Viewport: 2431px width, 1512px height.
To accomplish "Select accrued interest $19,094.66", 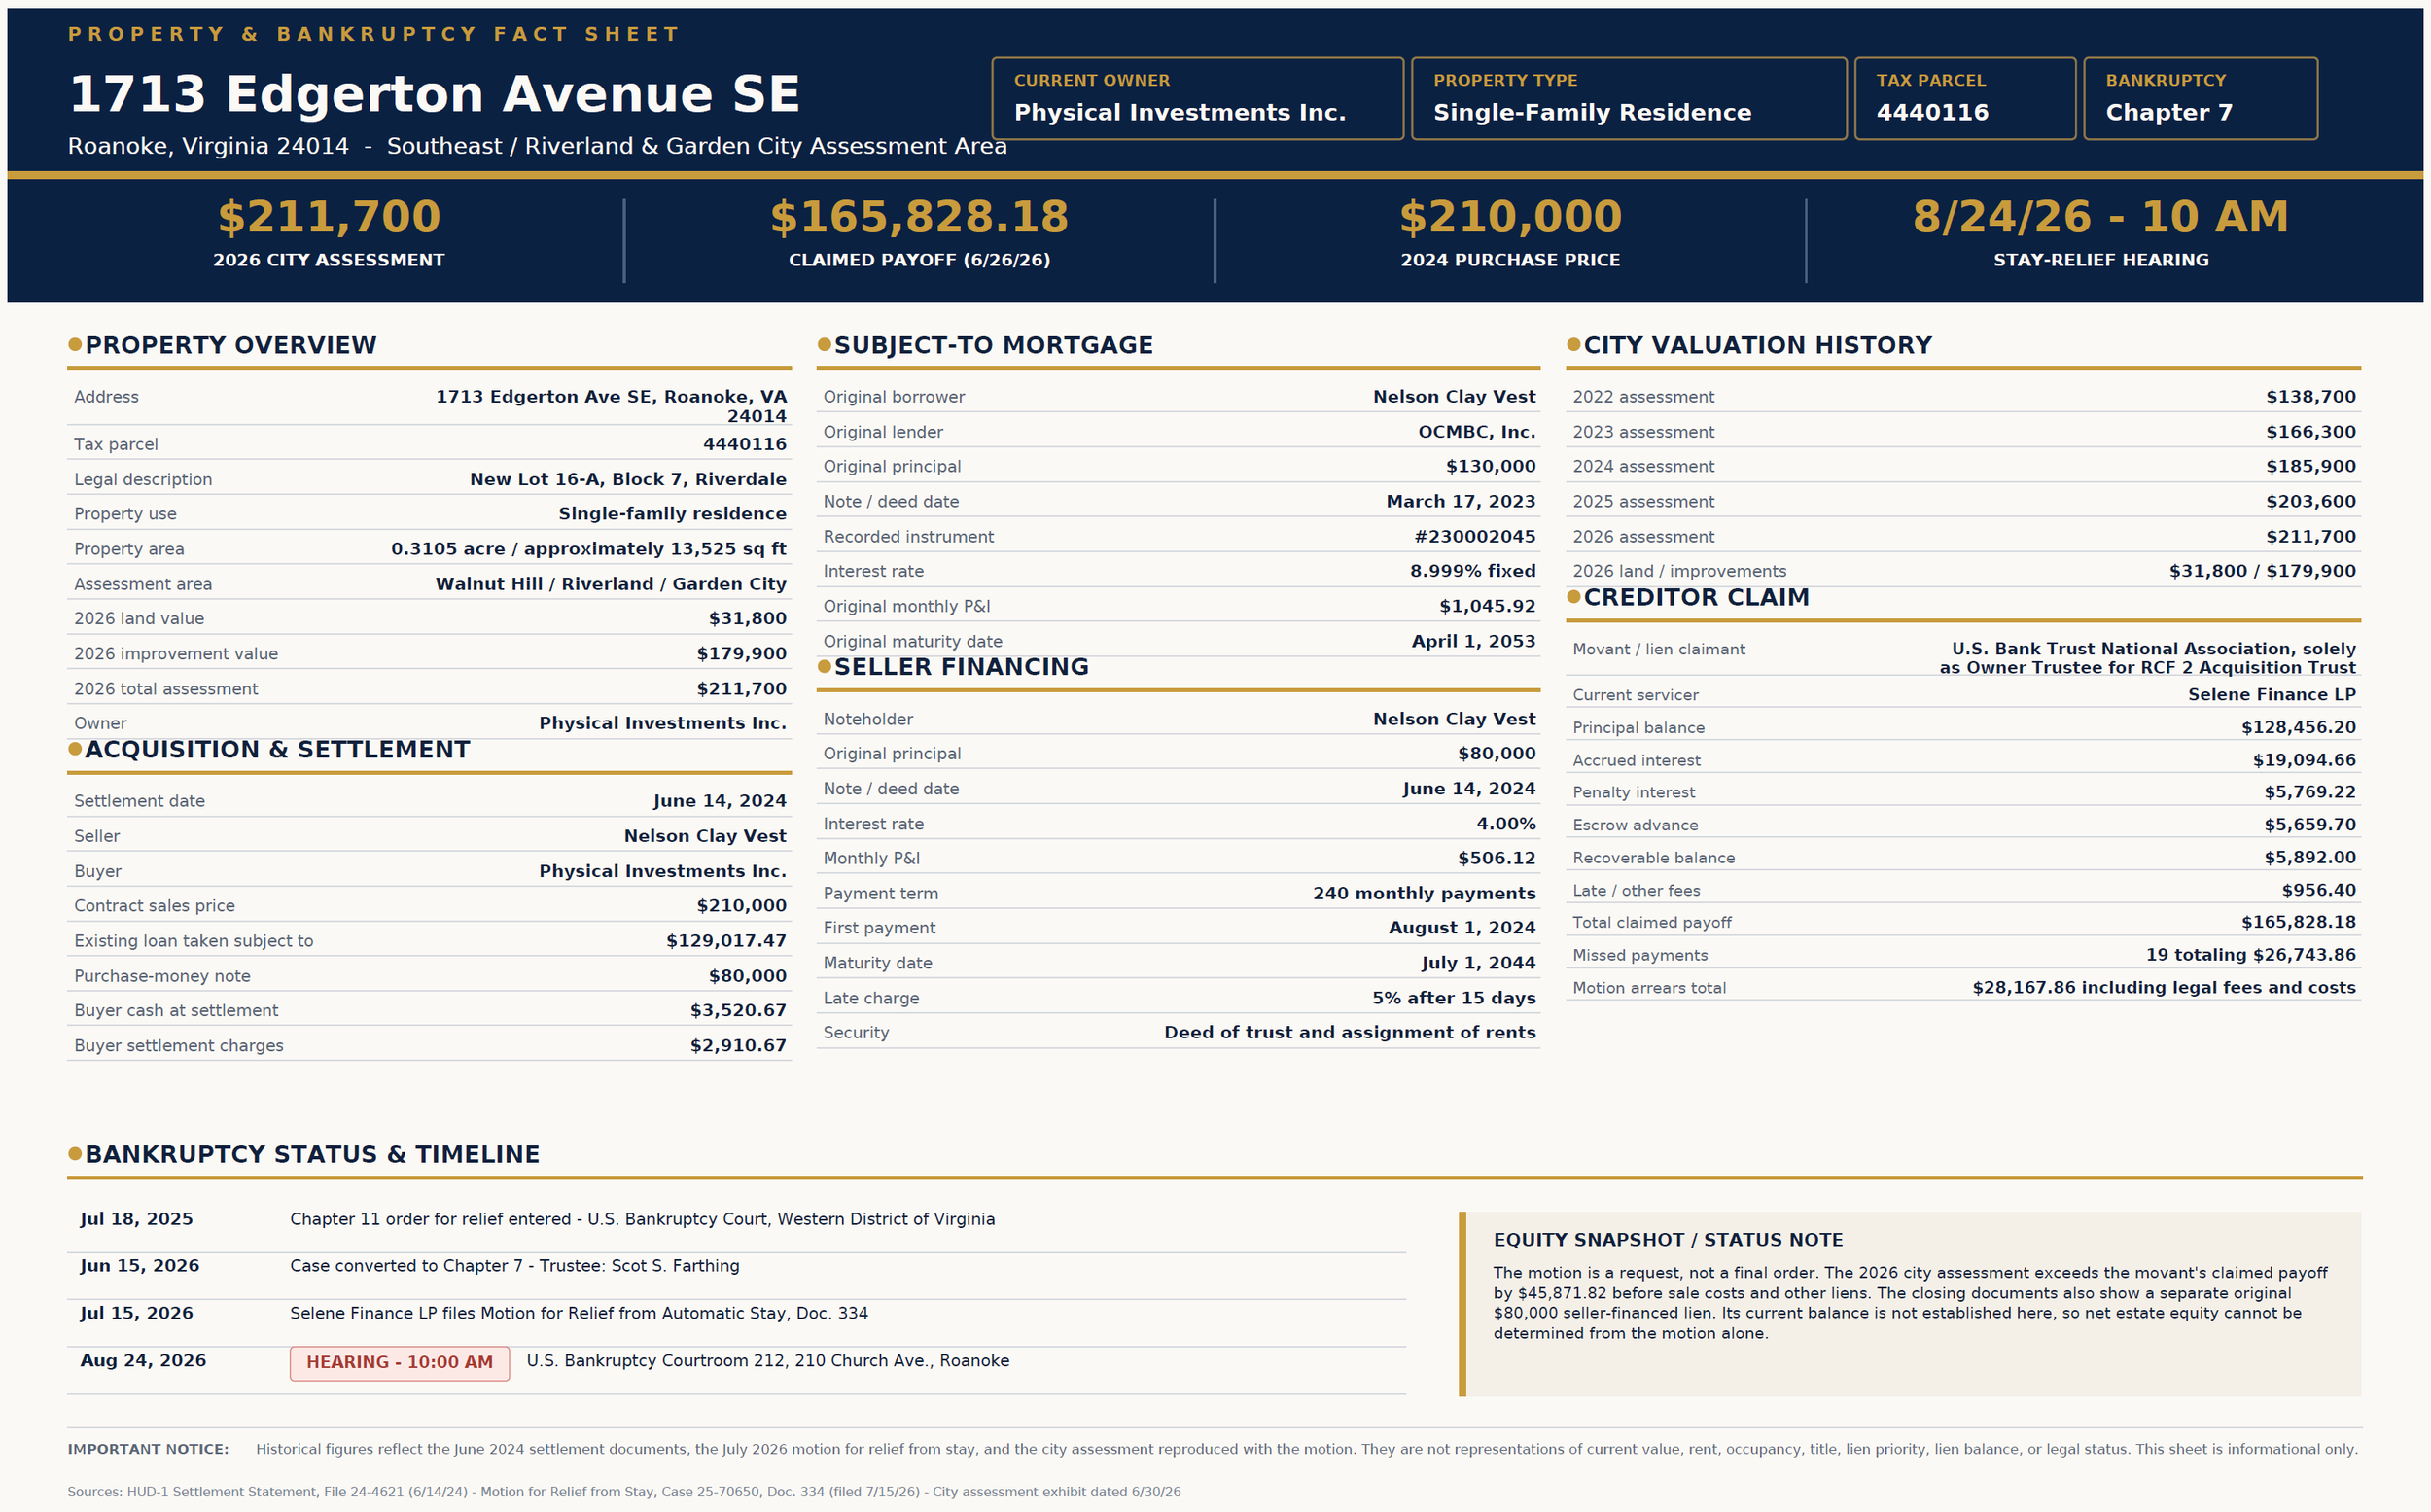I will [2304, 760].
